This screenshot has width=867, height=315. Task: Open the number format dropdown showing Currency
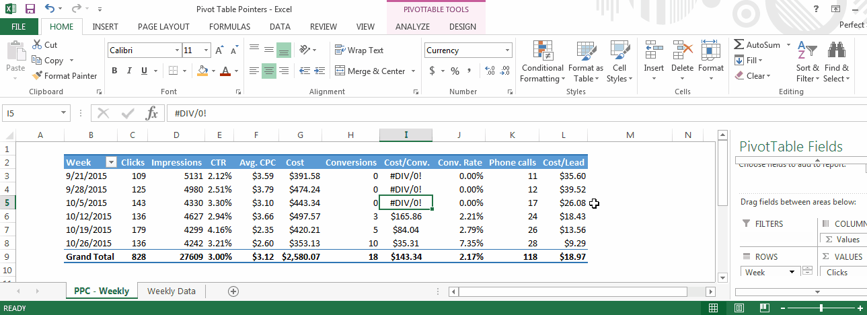tap(508, 50)
